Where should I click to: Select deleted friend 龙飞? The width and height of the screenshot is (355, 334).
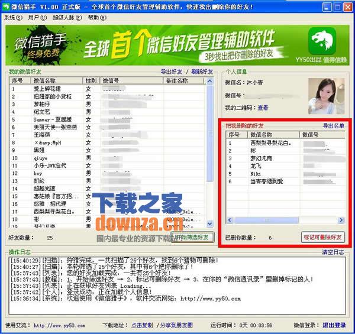point(286,166)
